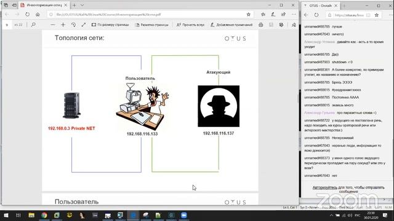Show tabs you've set aside
This screenshot has width=394, height=221.
pos(6,5)
